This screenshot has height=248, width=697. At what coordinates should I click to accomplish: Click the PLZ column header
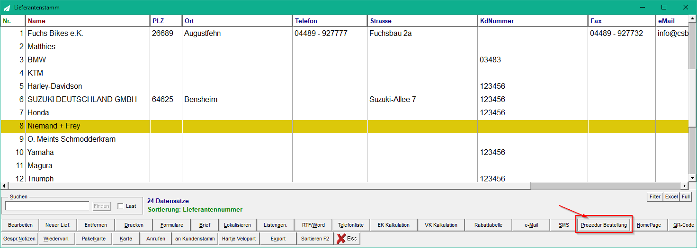coord(166,21)
